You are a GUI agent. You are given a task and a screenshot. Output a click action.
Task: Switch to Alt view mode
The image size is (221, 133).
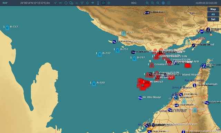coord(213,14)
